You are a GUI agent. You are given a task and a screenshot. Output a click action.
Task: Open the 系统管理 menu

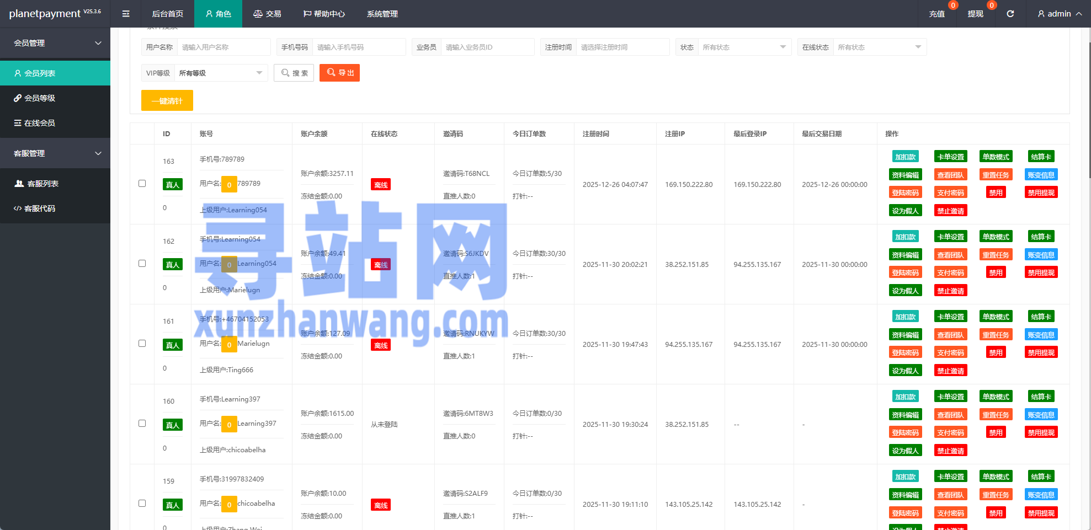coord(382,13)
